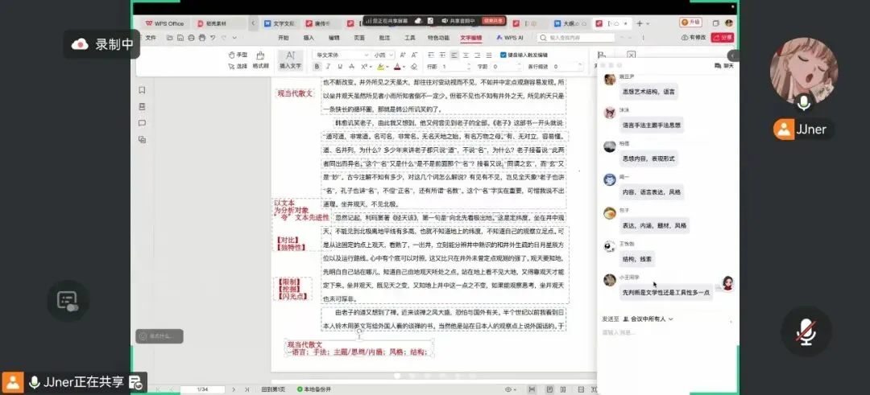This screenshot has width=870, height=395.
Task: Select the Hand (手型) tool
Action: tap(238, 55)
